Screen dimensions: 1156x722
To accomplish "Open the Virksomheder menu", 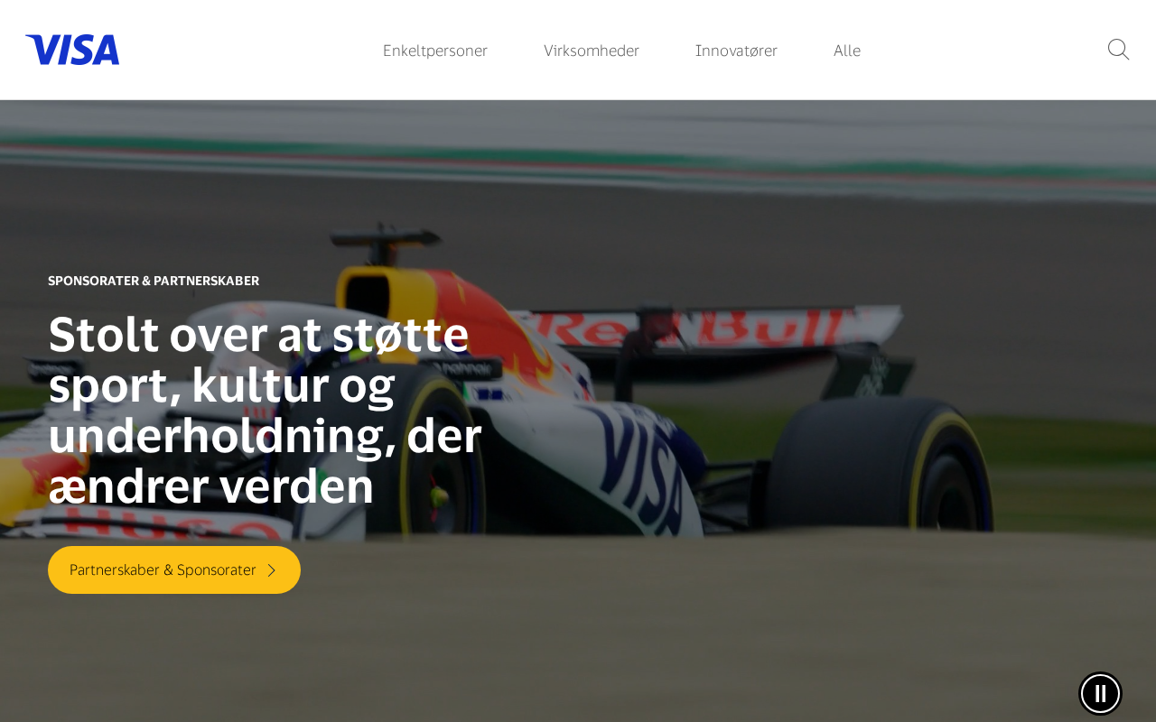I will [x=592, y=51].
